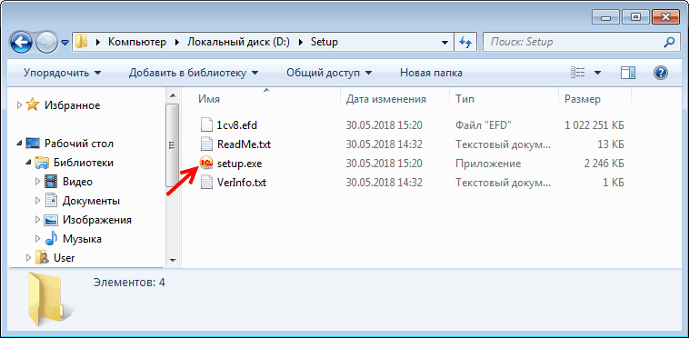Collapse the Библиотеки tree node

point(28,163)
